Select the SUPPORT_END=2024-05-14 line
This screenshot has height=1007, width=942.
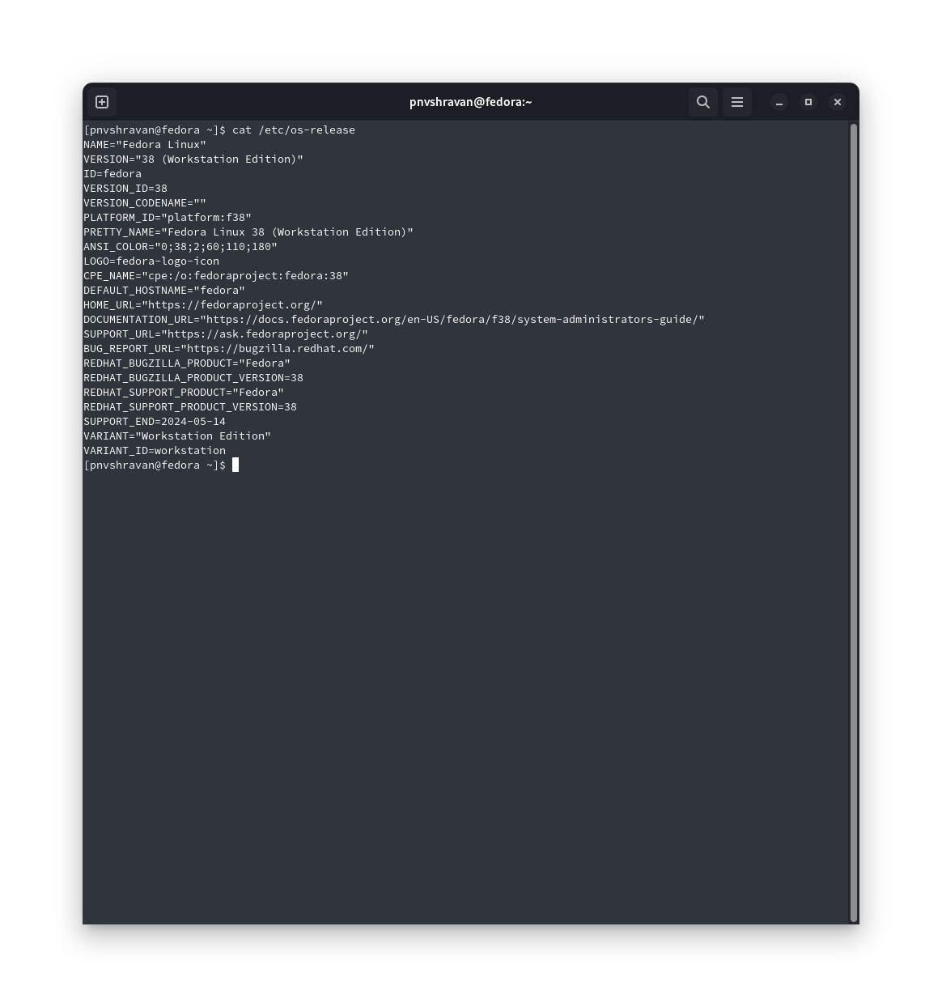155,421
